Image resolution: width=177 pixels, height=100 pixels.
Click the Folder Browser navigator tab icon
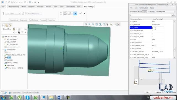pos(6,25)
